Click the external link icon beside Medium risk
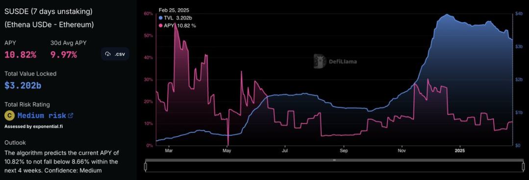 [x=71, y=115]
